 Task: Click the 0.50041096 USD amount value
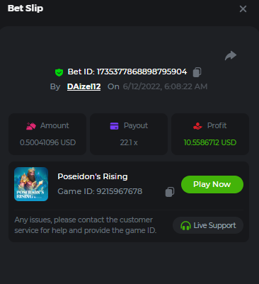pos(47,142)
